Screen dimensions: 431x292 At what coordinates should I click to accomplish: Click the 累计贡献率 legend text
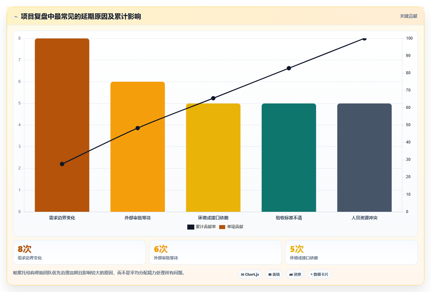tap(206, 227)
